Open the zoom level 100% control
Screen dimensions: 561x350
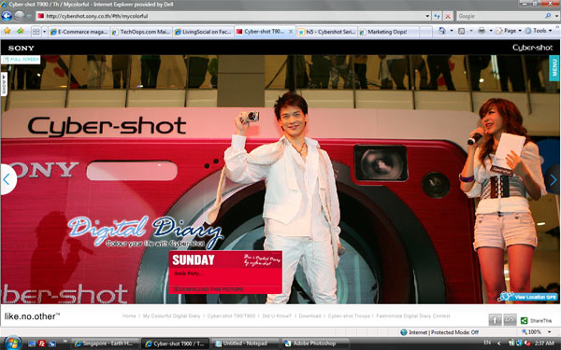(535, 332)
